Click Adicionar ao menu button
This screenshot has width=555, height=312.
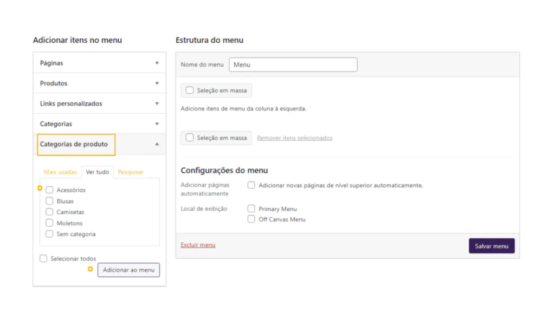pyautogui.click(x=128, y=270)
